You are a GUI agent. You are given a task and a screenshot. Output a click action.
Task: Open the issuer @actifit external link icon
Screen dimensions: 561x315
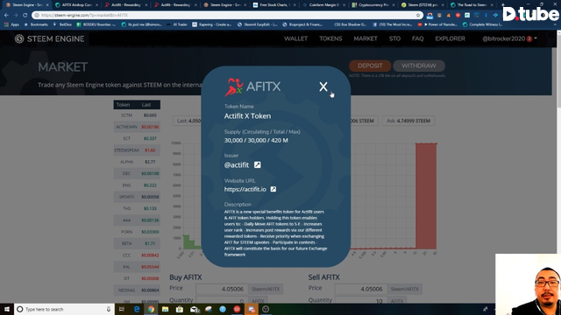coord(257,164)
